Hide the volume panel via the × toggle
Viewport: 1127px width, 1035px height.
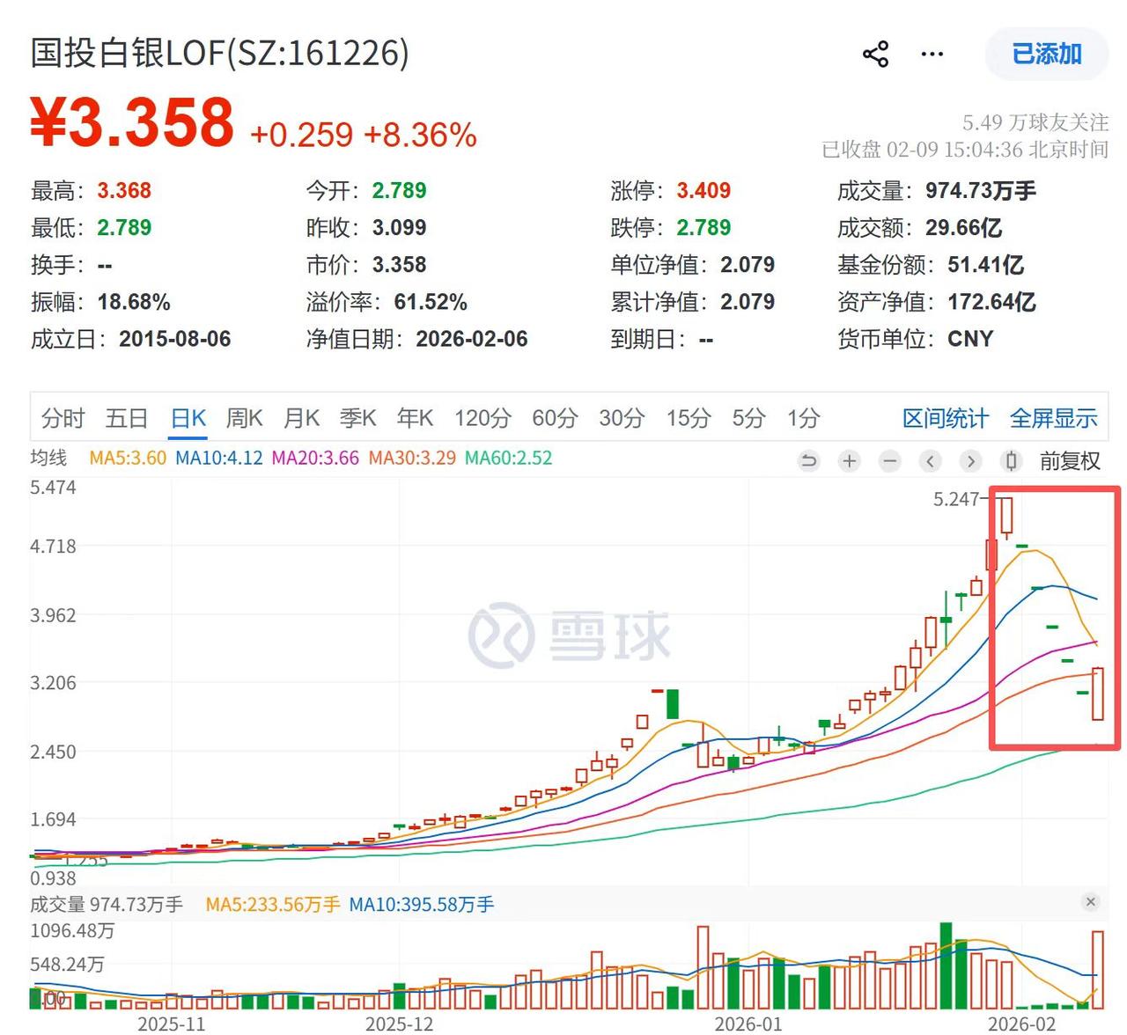pyautogui.click(x=1089, y=903)
